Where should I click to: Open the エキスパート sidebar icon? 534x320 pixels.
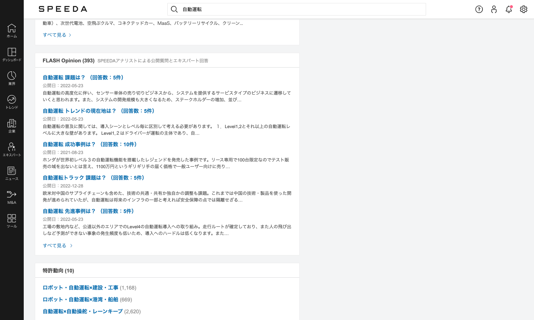click(x=11, y=148)
